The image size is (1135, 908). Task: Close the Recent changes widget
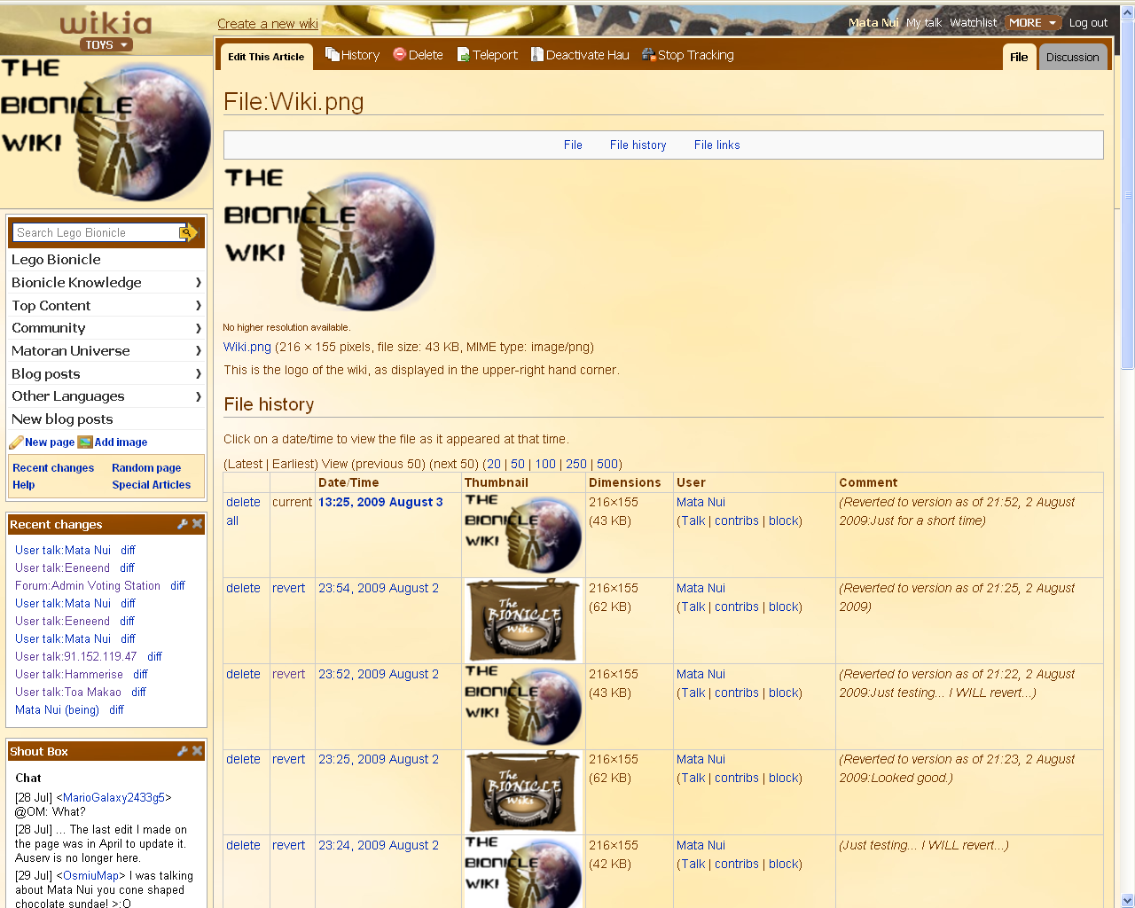198,524
